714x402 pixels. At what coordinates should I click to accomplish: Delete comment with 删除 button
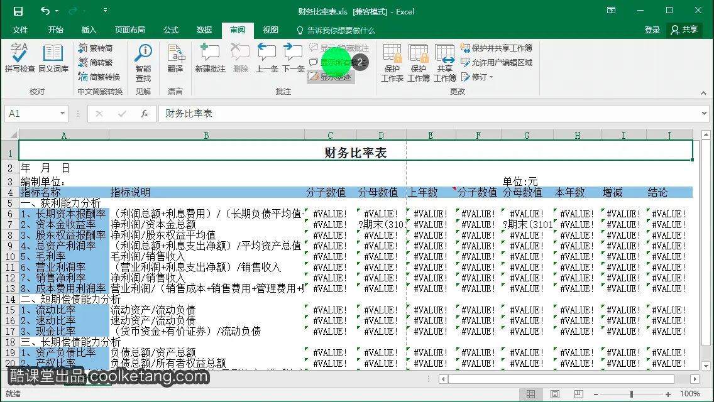[x=241, y=58]
